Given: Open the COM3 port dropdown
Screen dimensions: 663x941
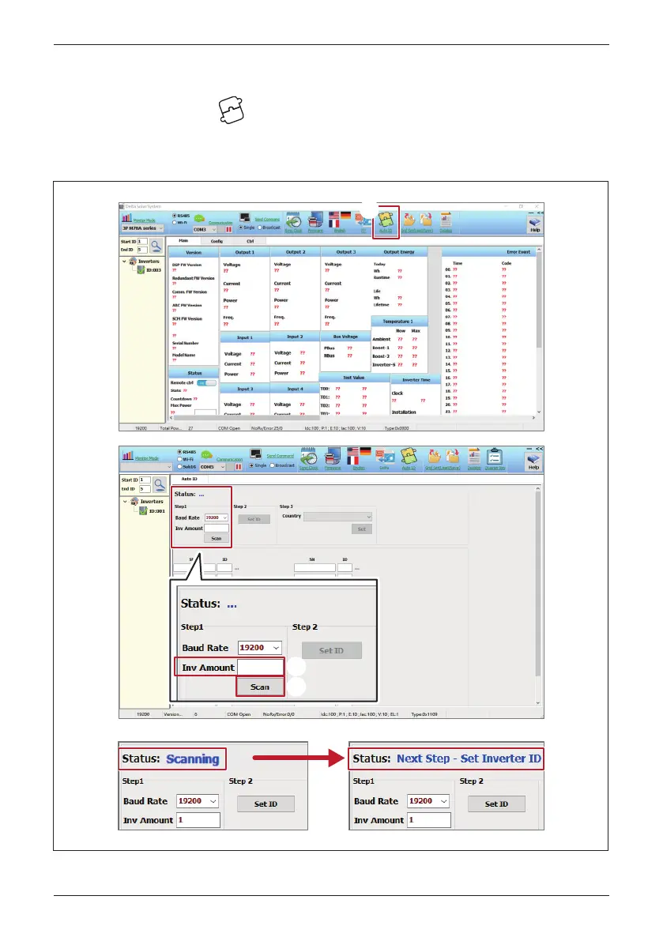Looking at the screenshot, I should click(205, 229).
